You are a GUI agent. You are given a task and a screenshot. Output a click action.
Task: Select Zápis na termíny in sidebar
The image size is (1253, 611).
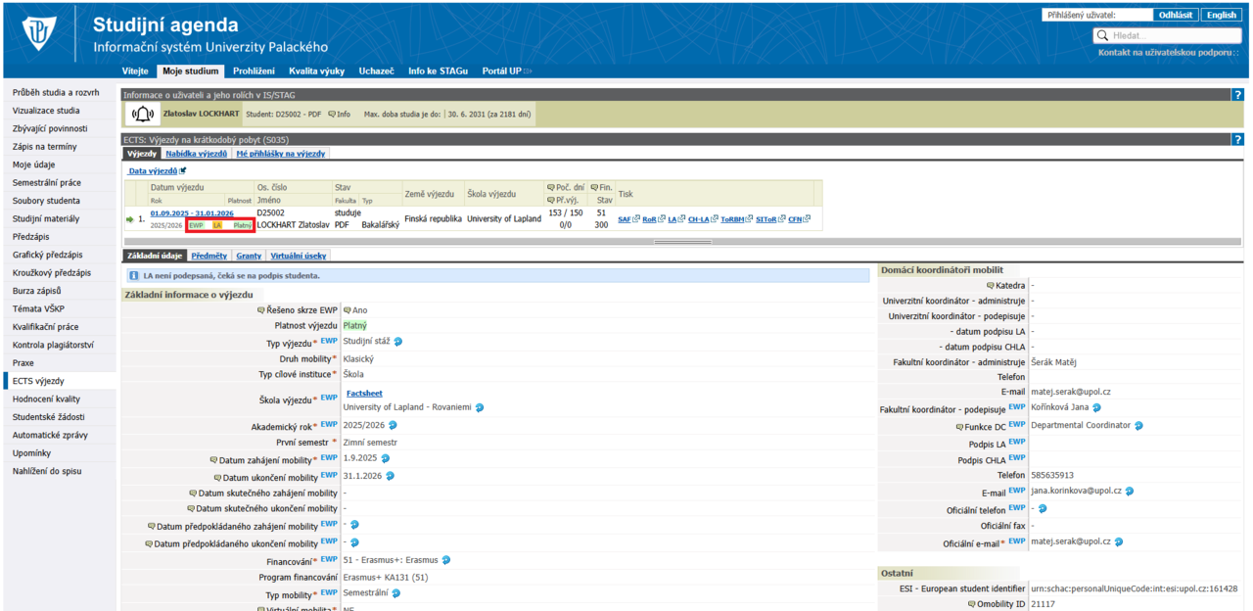(44, 147)
